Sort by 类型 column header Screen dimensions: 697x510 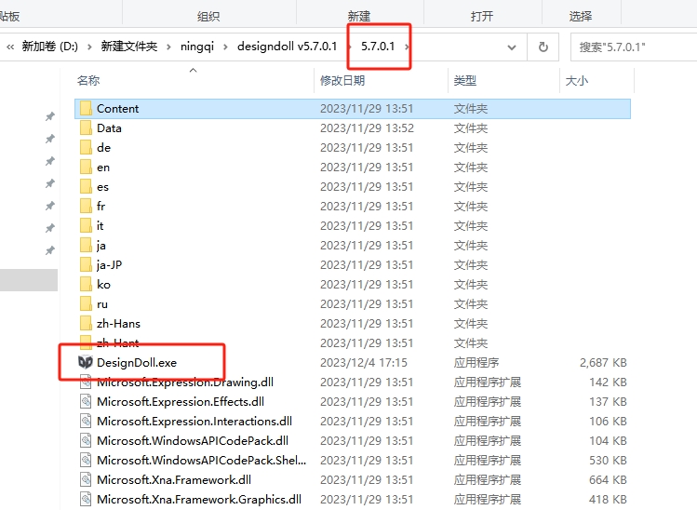(x=465, y=80)
